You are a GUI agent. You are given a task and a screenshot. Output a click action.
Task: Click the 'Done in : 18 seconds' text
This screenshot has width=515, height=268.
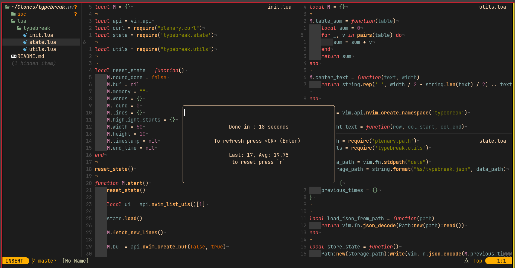(258, 127)
